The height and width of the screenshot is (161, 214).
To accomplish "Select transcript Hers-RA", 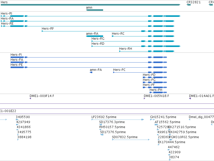I will 88,21.
